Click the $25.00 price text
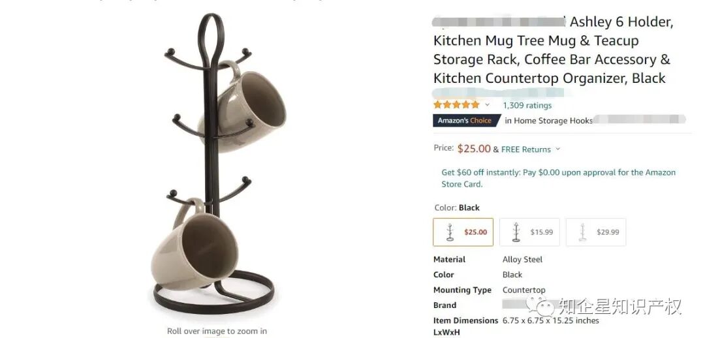This screenshot has width=705, height=338. [474, 149]
